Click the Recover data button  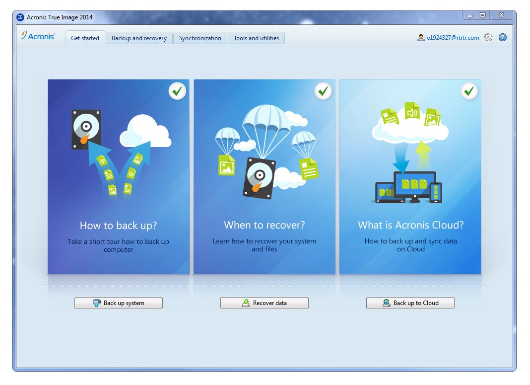pos(265,303)
